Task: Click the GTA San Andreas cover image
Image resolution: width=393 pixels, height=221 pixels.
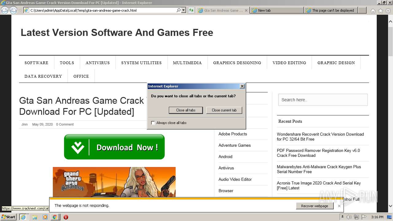Action: 114,182
